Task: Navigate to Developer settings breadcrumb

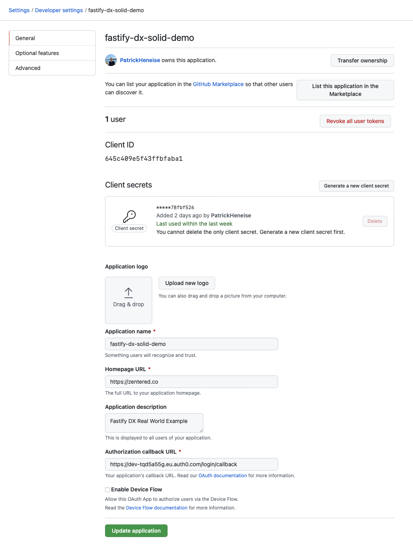Action: pos(58,10)
